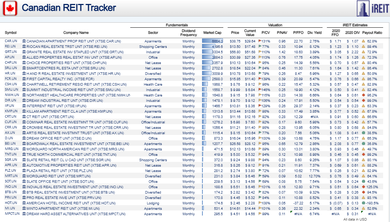Select the stock icon beside American Hotel Income REIT

click(24, 203)
